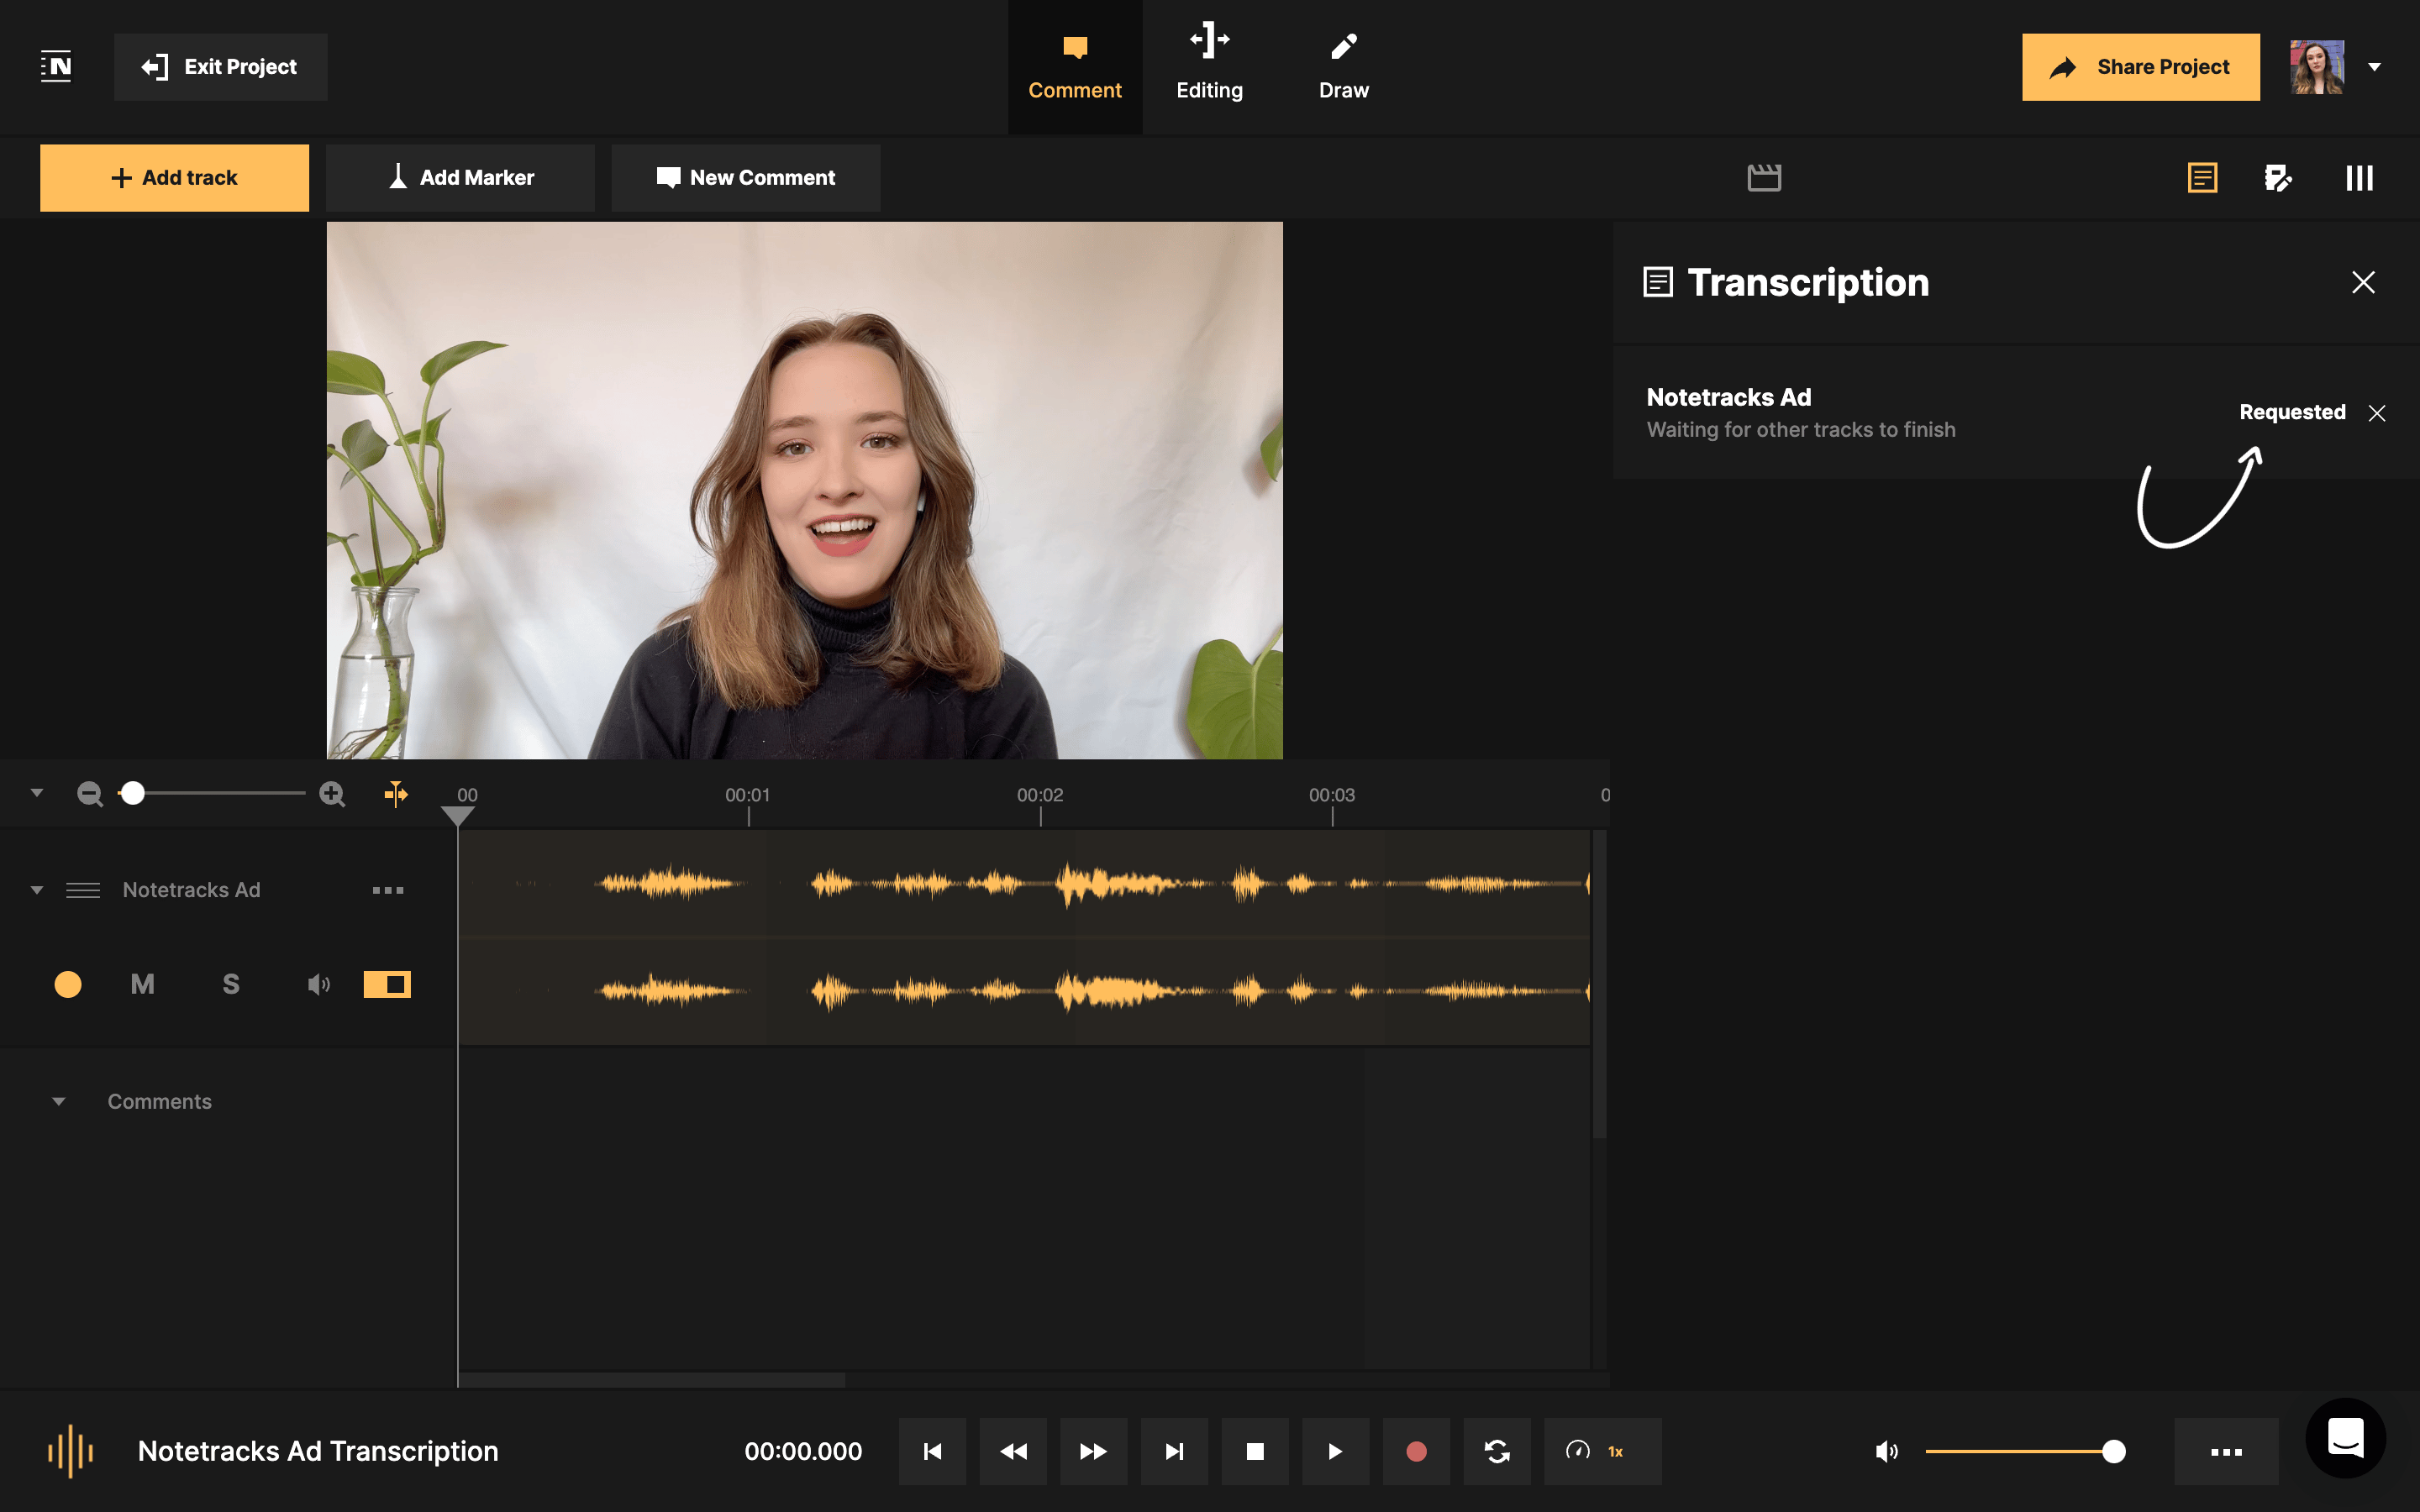The height and width of the screenshot is (1512, 2420).
Task: Collapse the Notetracks Ad track
Action: click(x=37, y=889)
